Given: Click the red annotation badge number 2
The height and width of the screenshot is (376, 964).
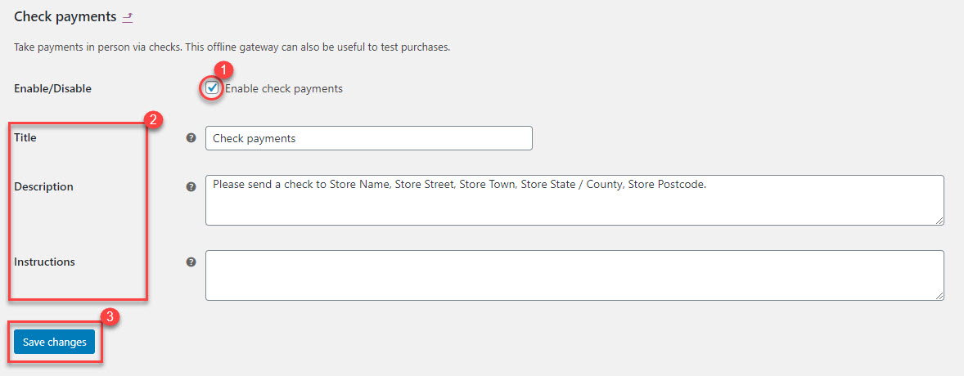Looking at the screenshot, I should [x=153, y=119].
